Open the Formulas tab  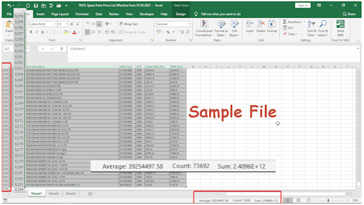coord(82,14)
